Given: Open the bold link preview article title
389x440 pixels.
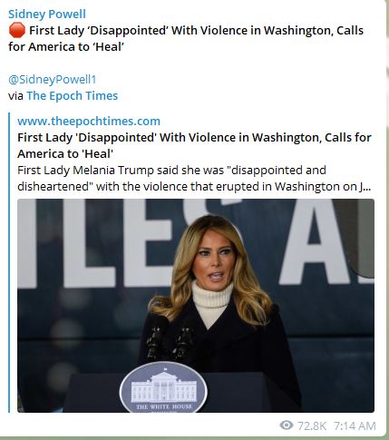Looking at the screenshot, I should [194, 145].
